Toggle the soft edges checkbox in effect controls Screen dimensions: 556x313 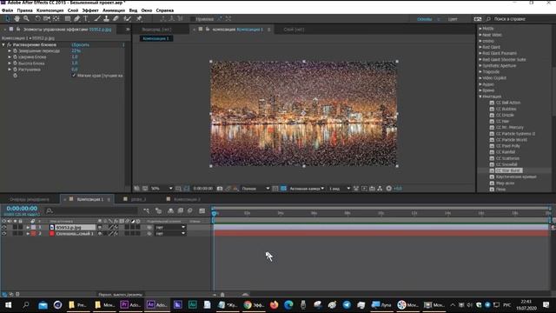(x=74, y=76)
